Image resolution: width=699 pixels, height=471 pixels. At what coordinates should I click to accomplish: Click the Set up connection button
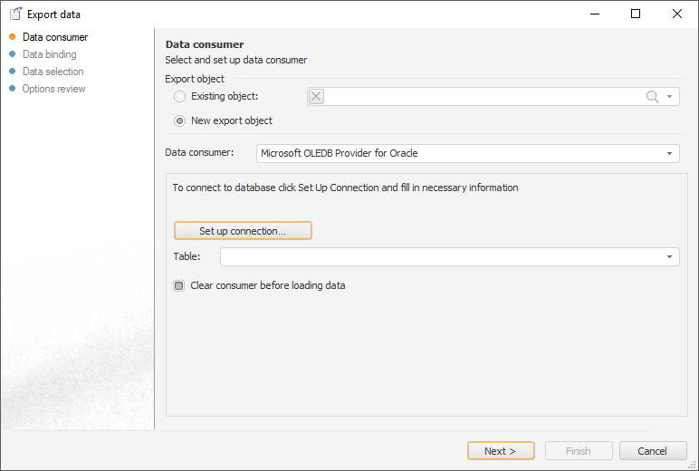coord(243,231)
